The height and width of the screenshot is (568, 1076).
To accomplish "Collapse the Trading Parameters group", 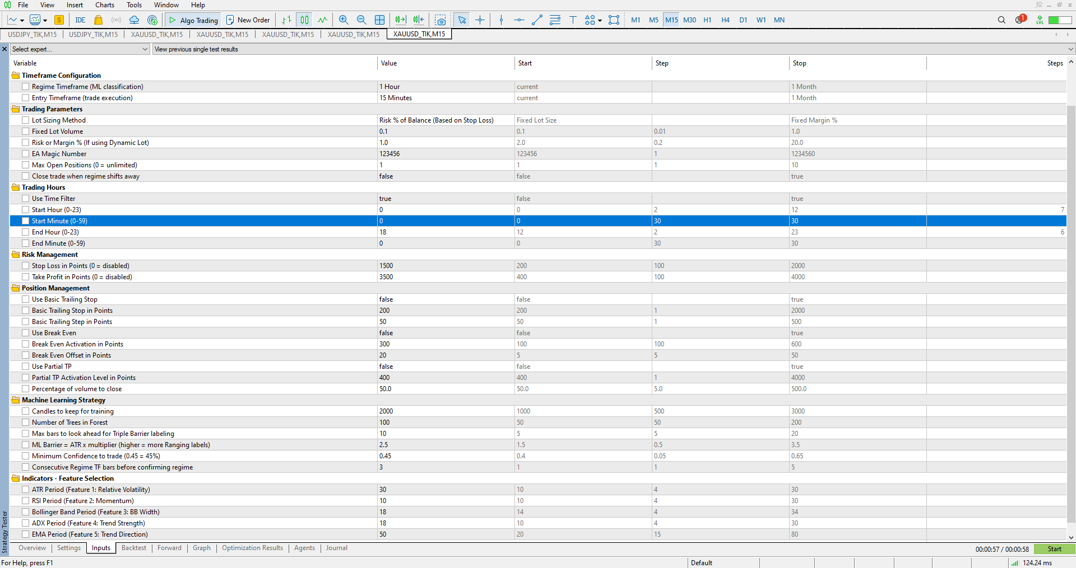I will pos(16,109).
